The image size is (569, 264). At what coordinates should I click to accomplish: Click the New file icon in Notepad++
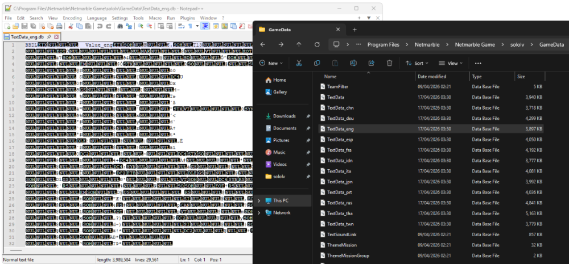pyautogui.click(x=7, y=26)
